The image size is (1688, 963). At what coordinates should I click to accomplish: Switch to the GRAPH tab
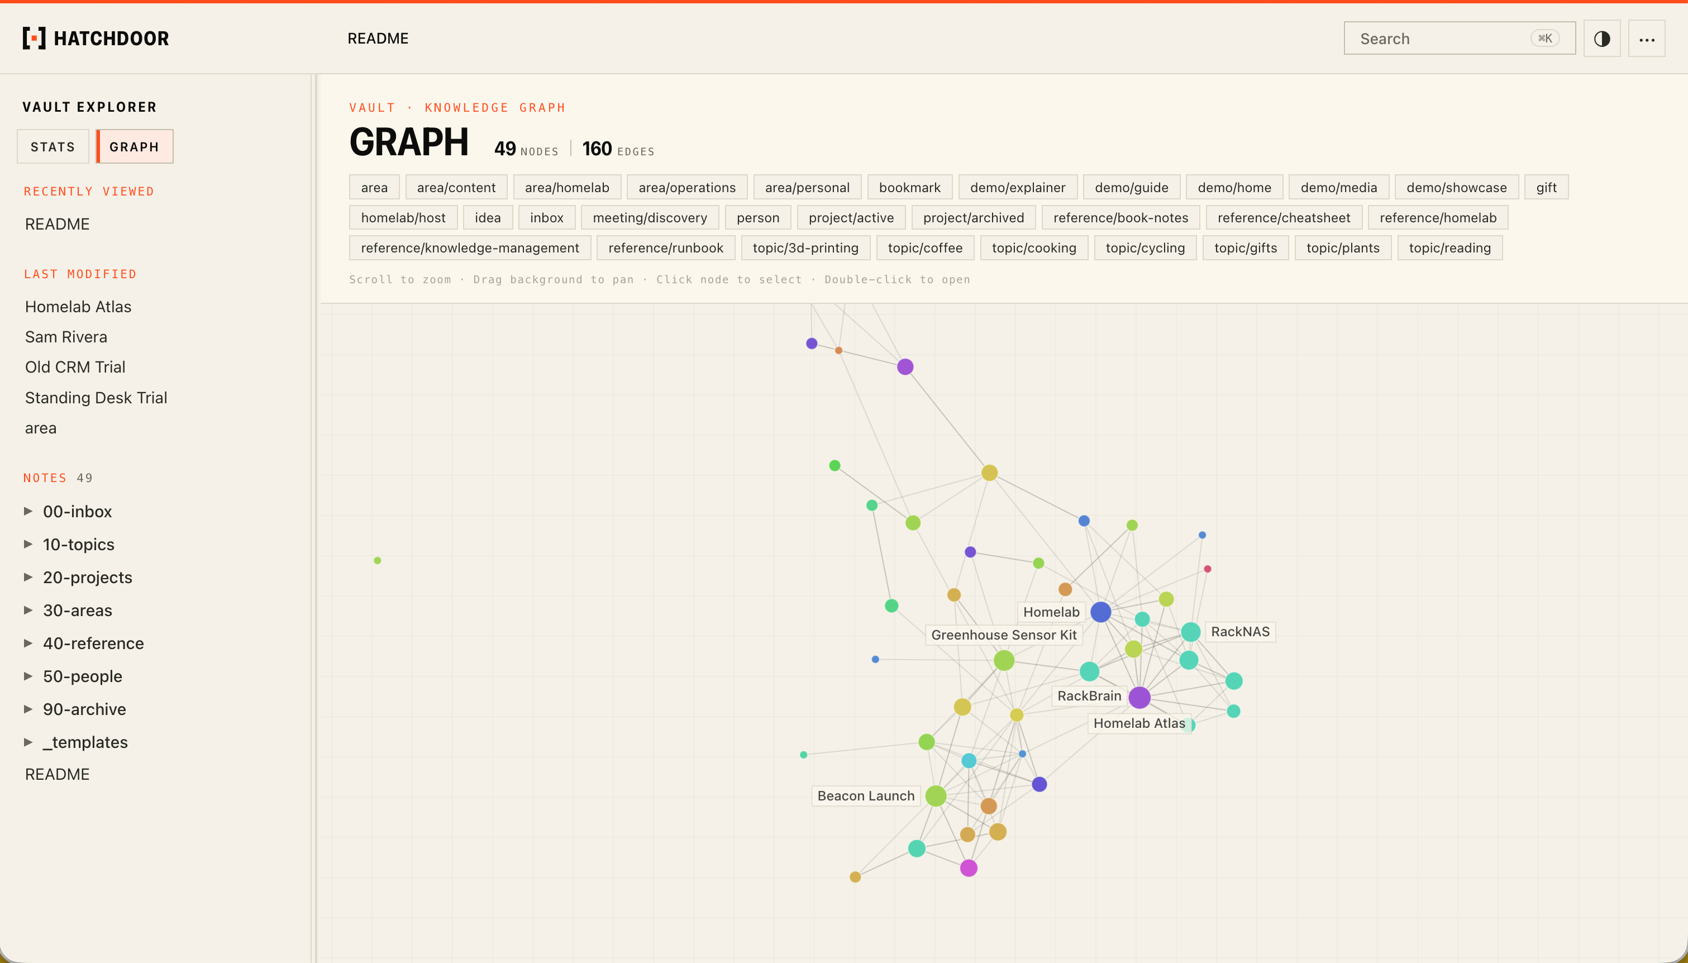point(134,146)
